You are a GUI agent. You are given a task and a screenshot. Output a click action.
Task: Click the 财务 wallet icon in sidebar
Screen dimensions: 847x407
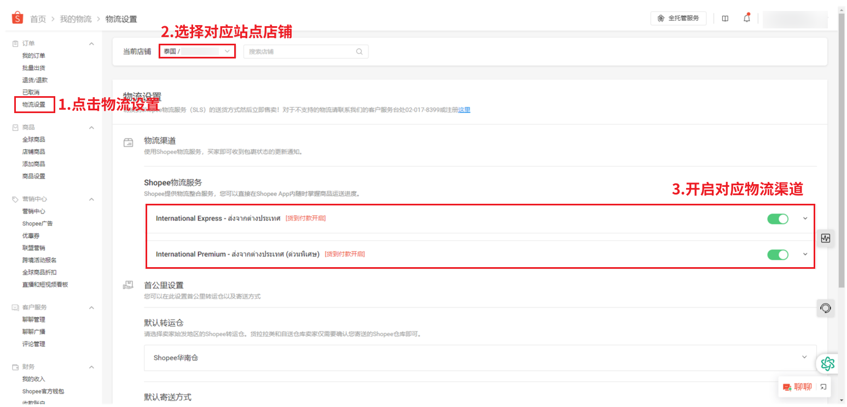(x=15, y=367)
